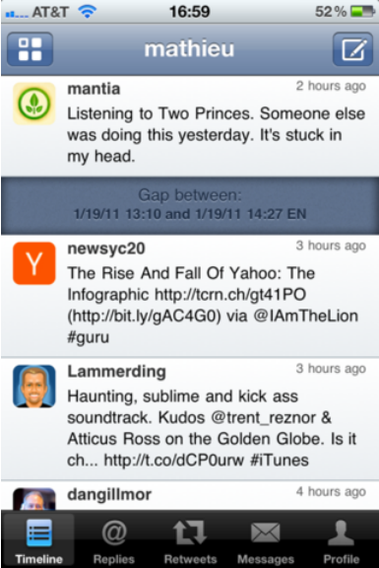Open the bit.ly/gAC4G0 link
Viewport: 379px width, 568px height.
144,316
